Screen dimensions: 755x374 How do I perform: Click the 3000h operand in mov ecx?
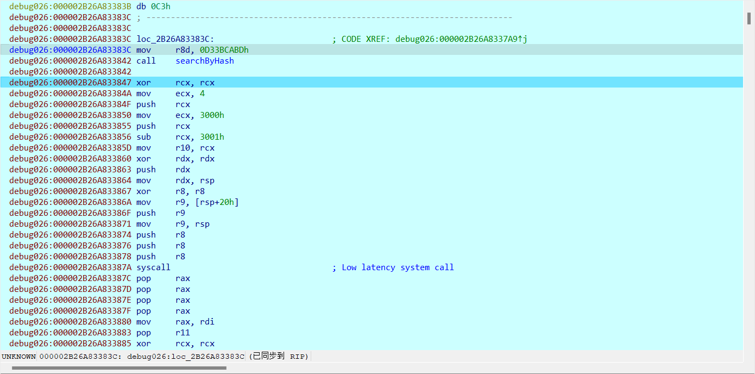212,115
